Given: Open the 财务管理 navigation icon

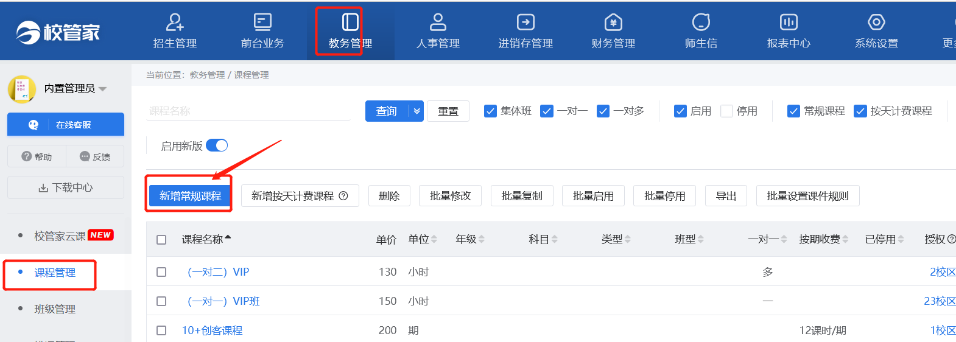Looking at the screenshot, I should 613,23.
